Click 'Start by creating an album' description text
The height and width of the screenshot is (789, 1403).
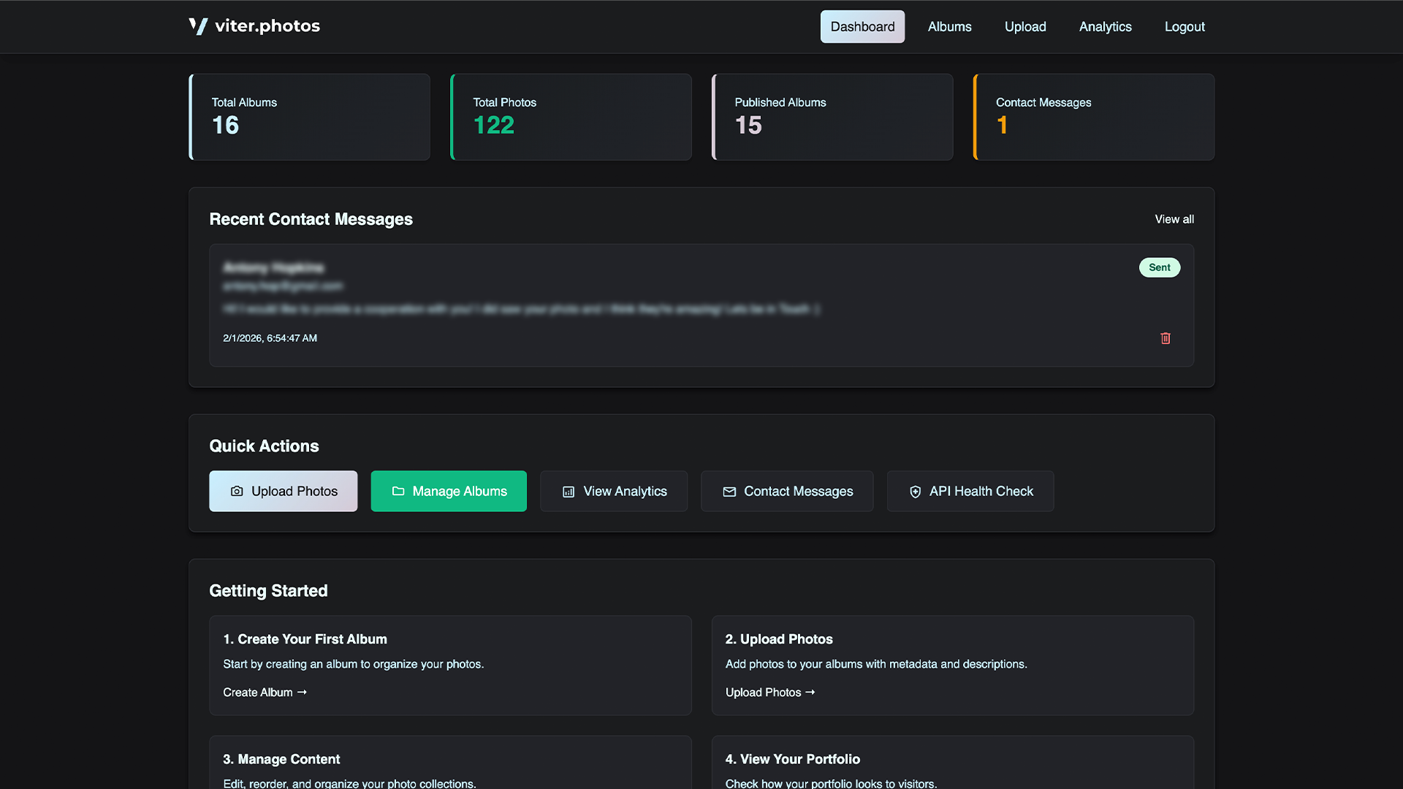[354, 664]
